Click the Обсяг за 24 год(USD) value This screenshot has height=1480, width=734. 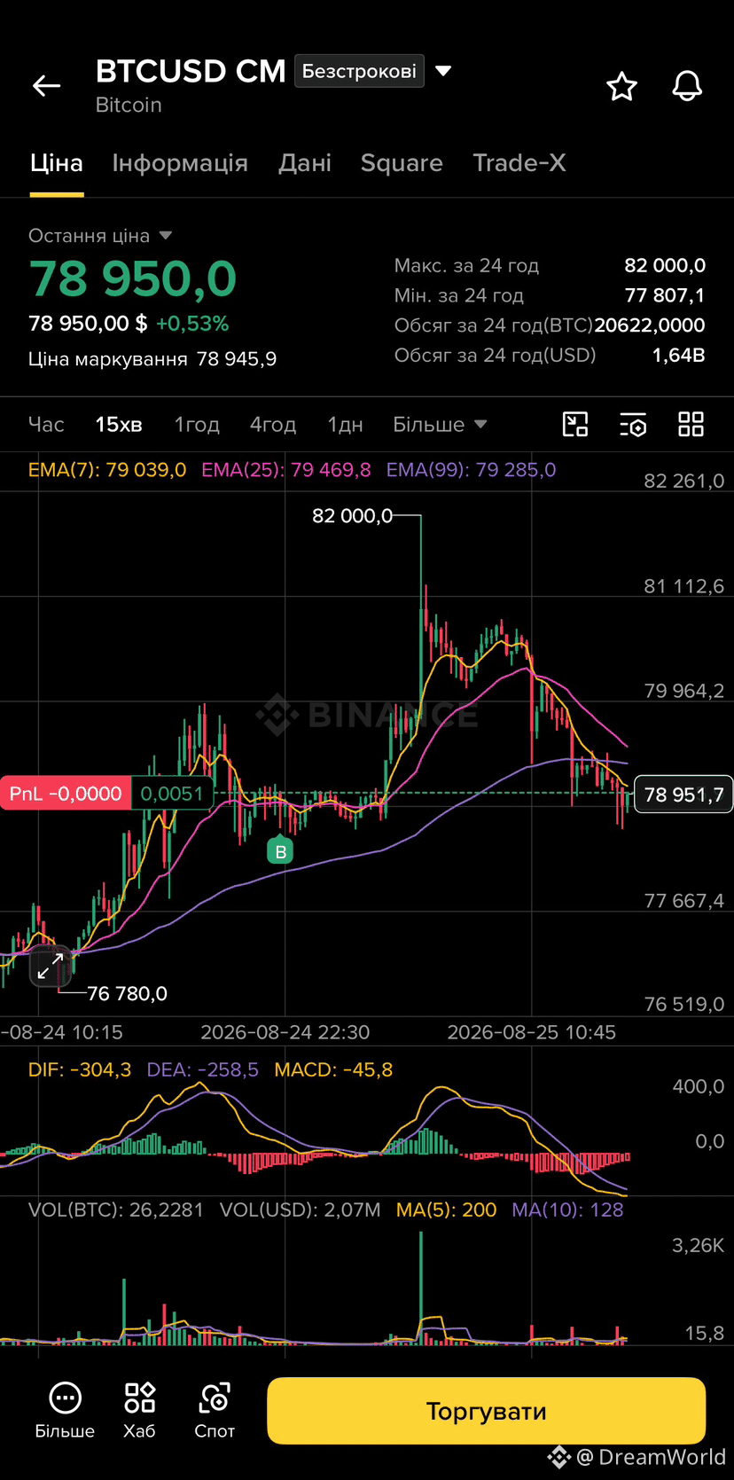pos(679,356)
